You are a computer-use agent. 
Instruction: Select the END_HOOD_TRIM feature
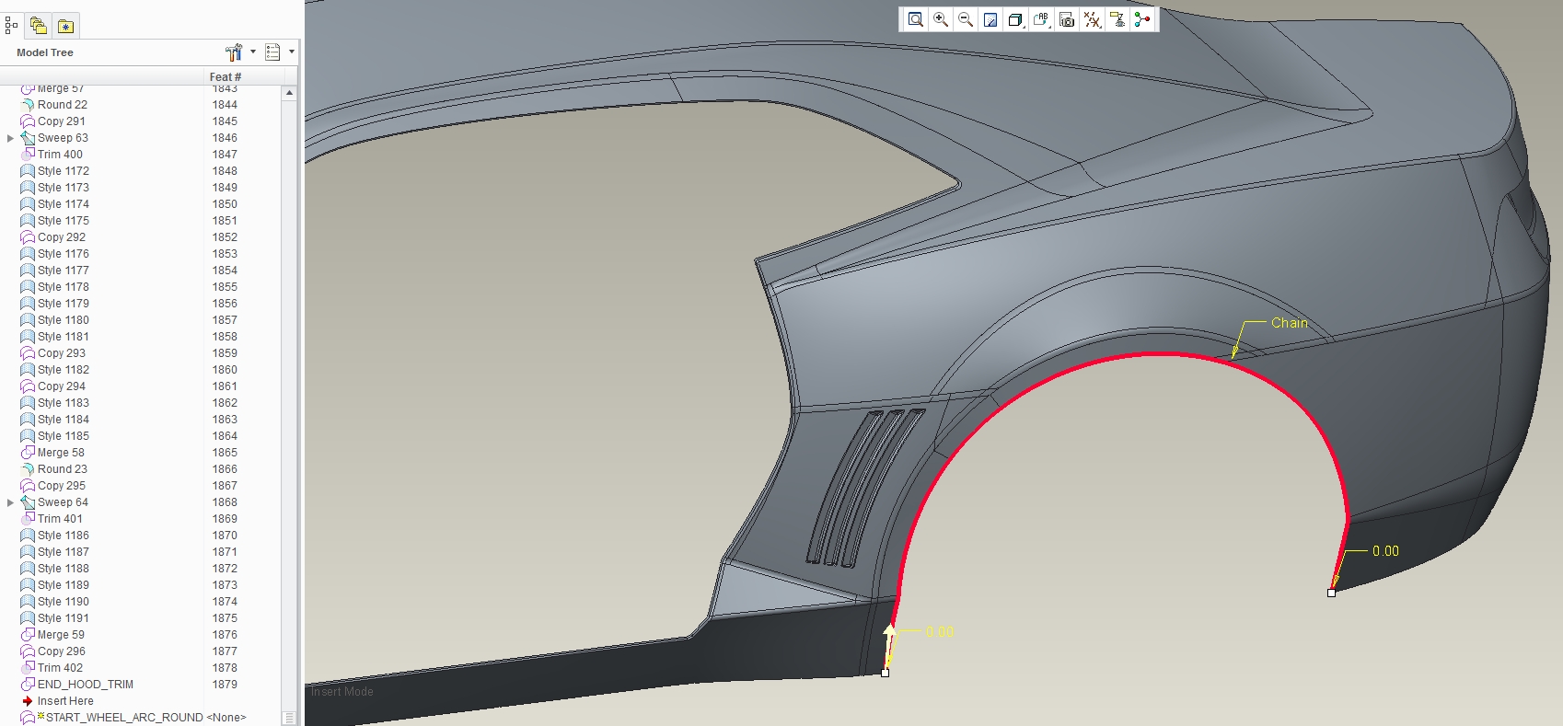[86, 685]
